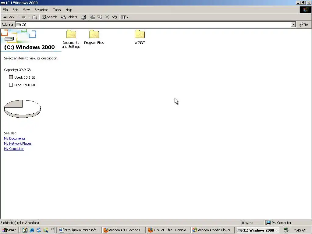Click the '0 bytes' status bar entry

point(247,223)
